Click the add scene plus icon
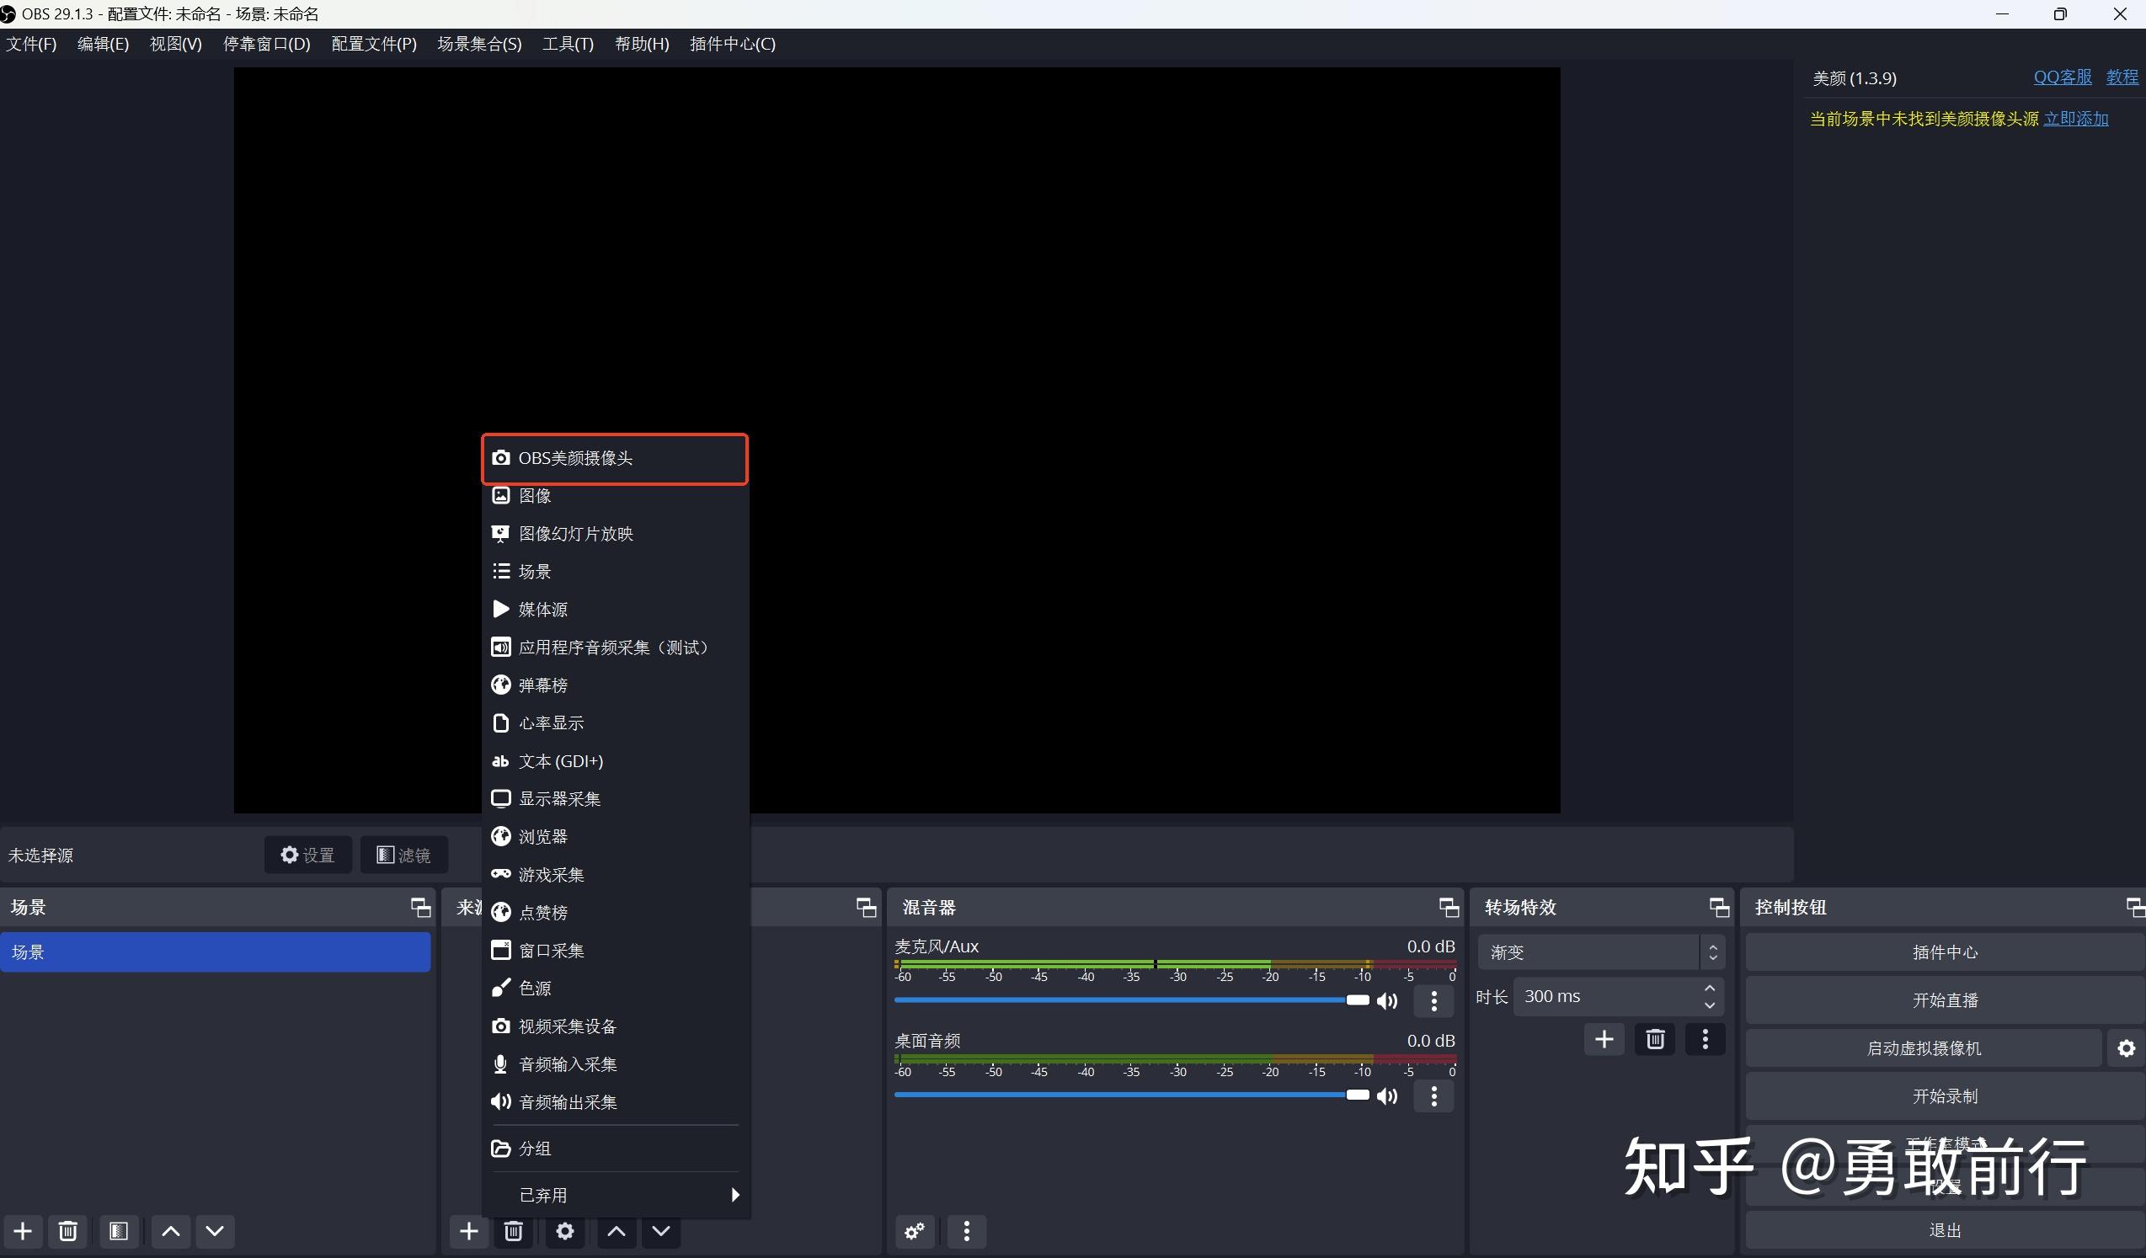This screenshot has height=1258, width=2146. click(x=23, y=1232)
